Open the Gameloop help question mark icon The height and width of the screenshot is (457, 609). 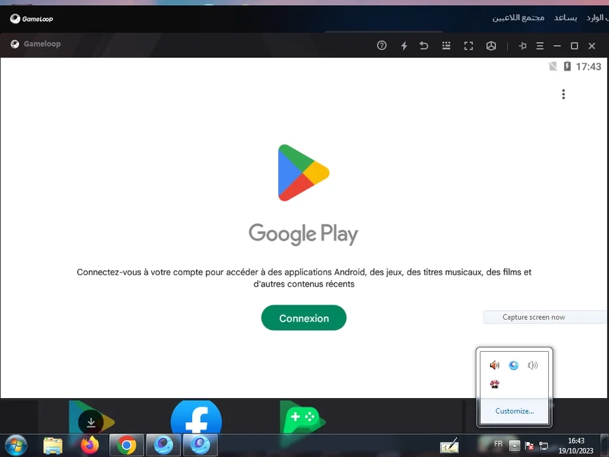click(382, 46)
